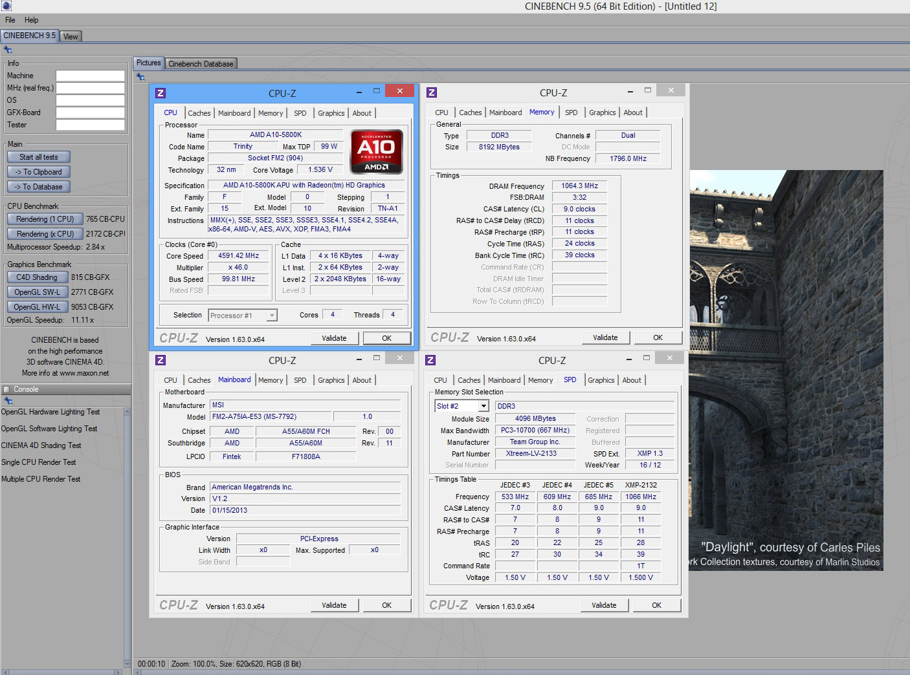Switch to the View tab
Screen dimensions: 910x675
tap(71, 36)
